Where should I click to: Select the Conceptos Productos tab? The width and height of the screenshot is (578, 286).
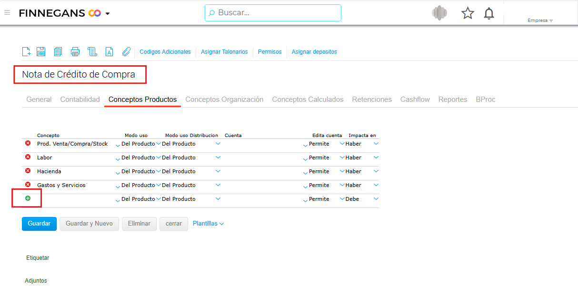click(142, 99)
